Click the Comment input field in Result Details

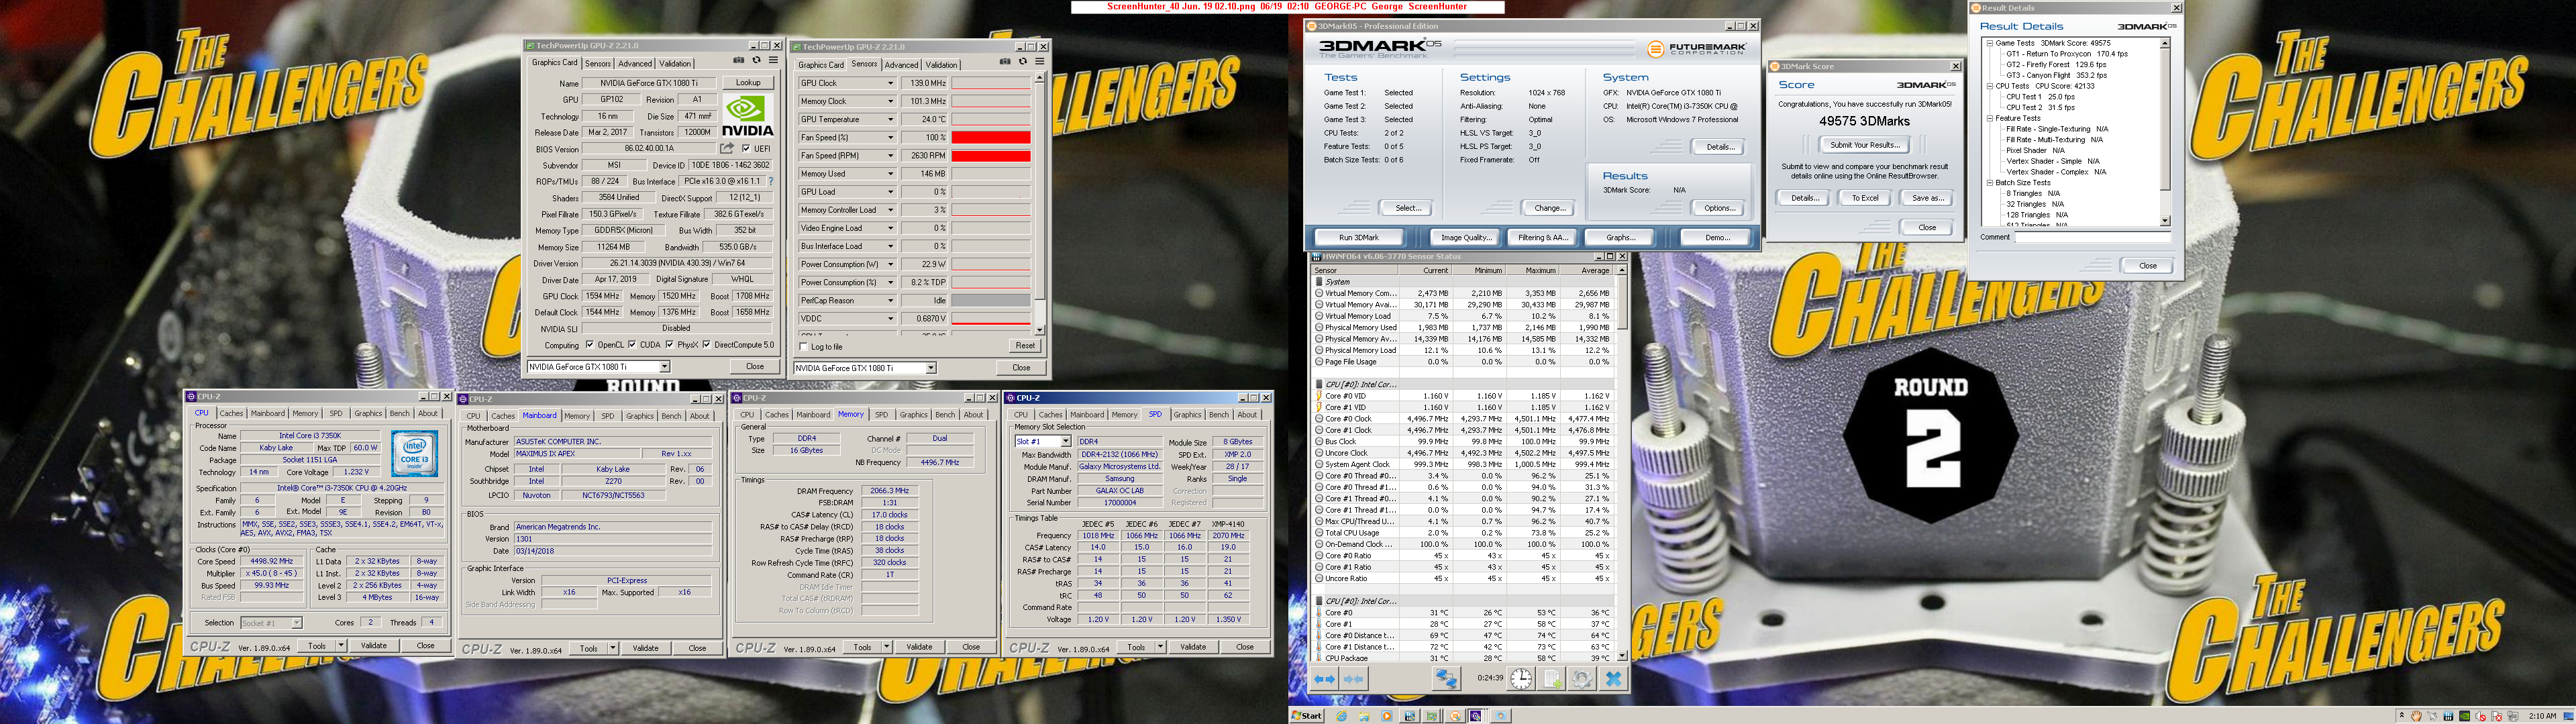[x=2092, y=237]
